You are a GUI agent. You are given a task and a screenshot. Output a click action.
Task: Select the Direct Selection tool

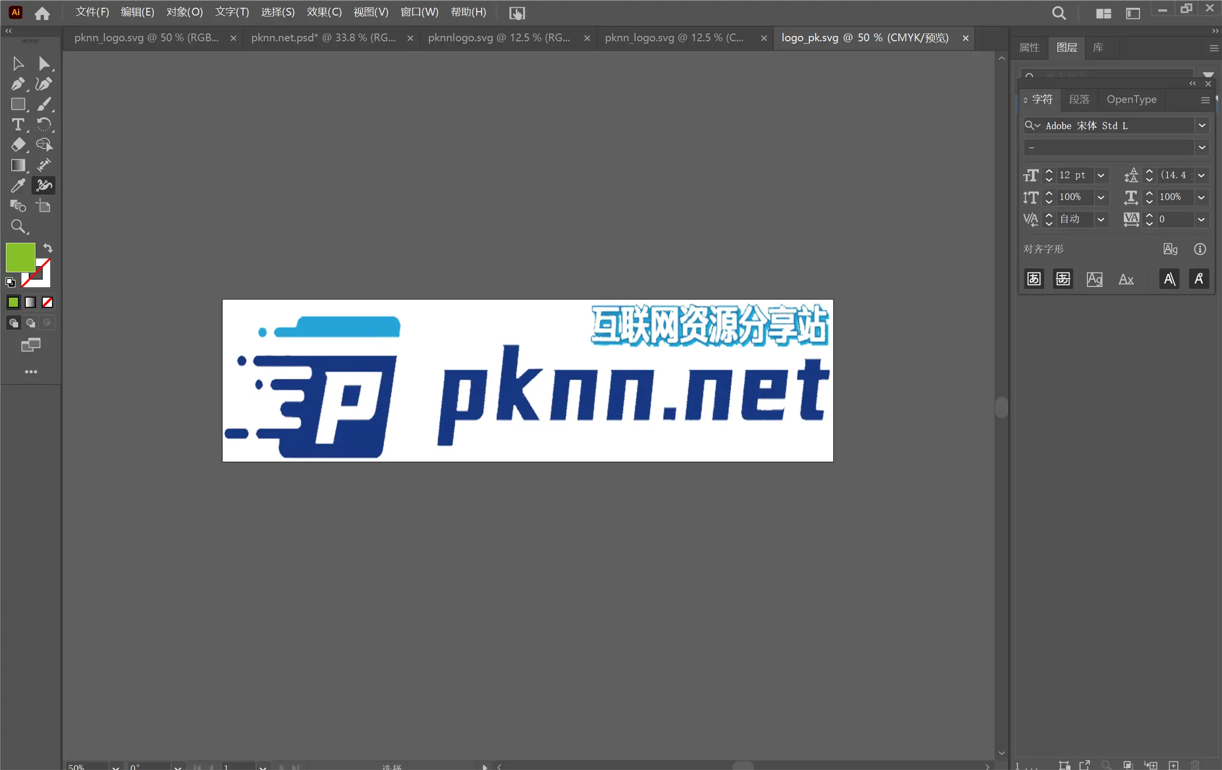44,64
